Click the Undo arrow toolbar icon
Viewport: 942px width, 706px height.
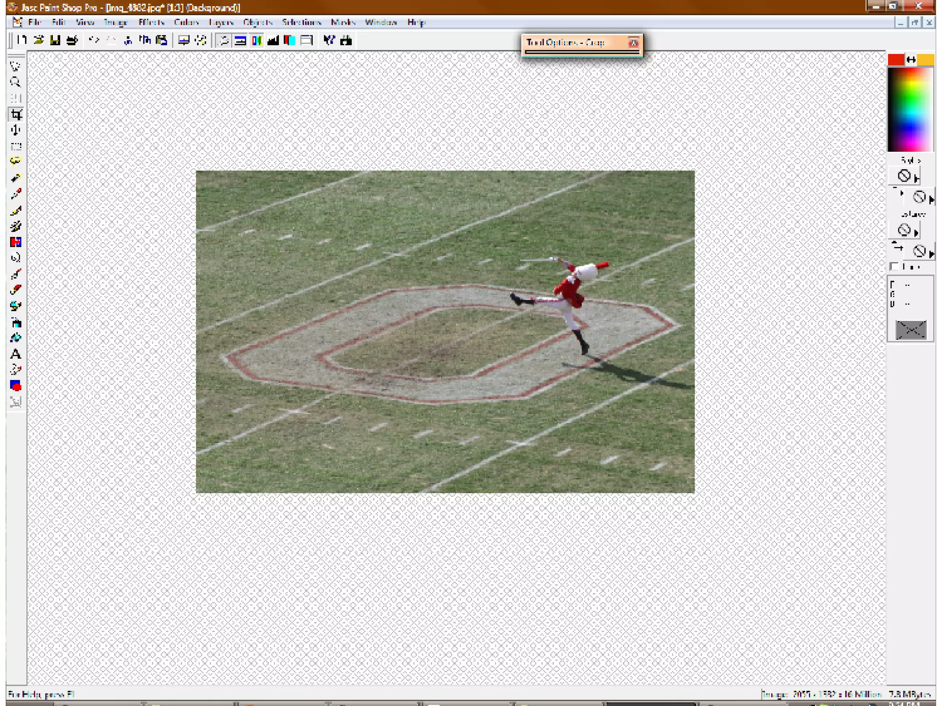coord(94,40)
